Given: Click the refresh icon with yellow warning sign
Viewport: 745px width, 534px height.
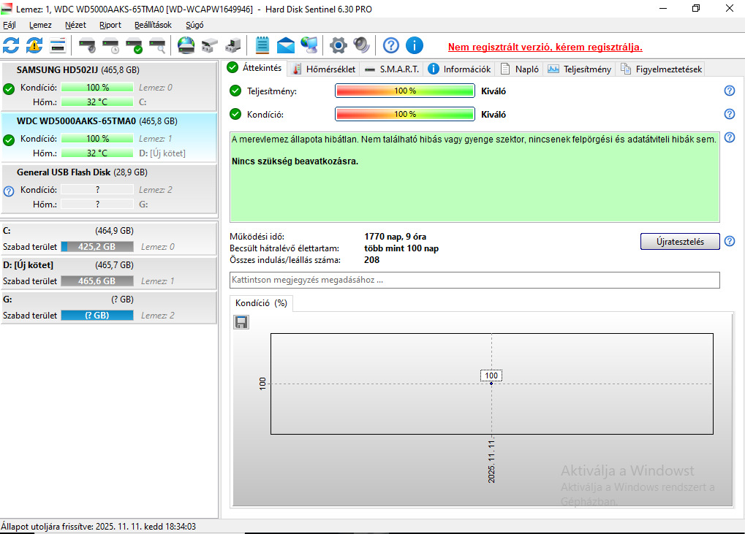Looking at the screenshot, I should tap(34, 45).
